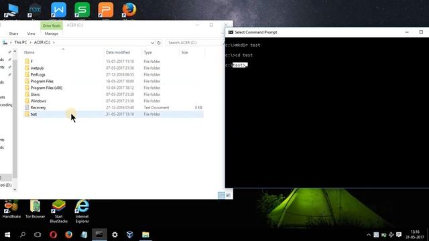Refresh the ACER (C:) folder view
Viewport: 429px width, 241px height.
tap(159, 43)
